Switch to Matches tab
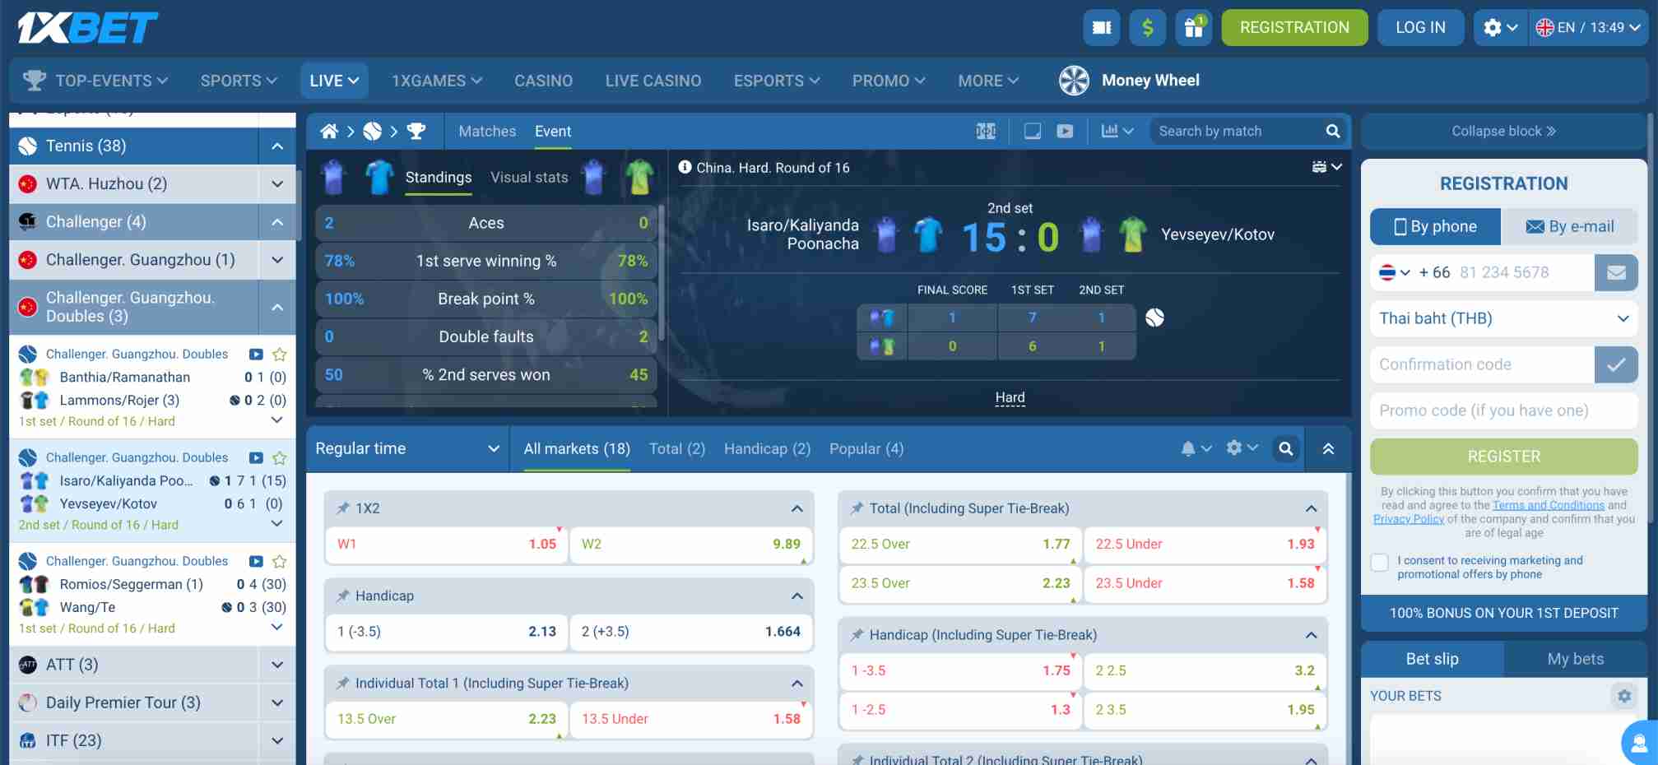Image resolution: width=1658 pixels, height=765 pixels. pos(487,132)
